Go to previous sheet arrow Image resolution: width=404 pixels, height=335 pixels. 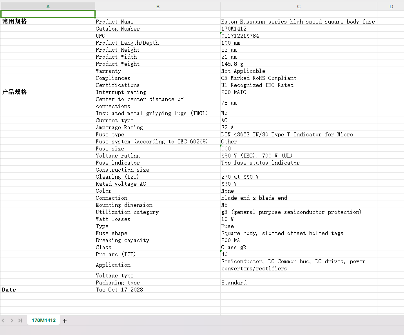[x=3, y=321]
